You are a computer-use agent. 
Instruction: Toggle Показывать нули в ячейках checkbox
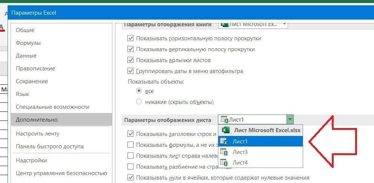coord(130,177)
